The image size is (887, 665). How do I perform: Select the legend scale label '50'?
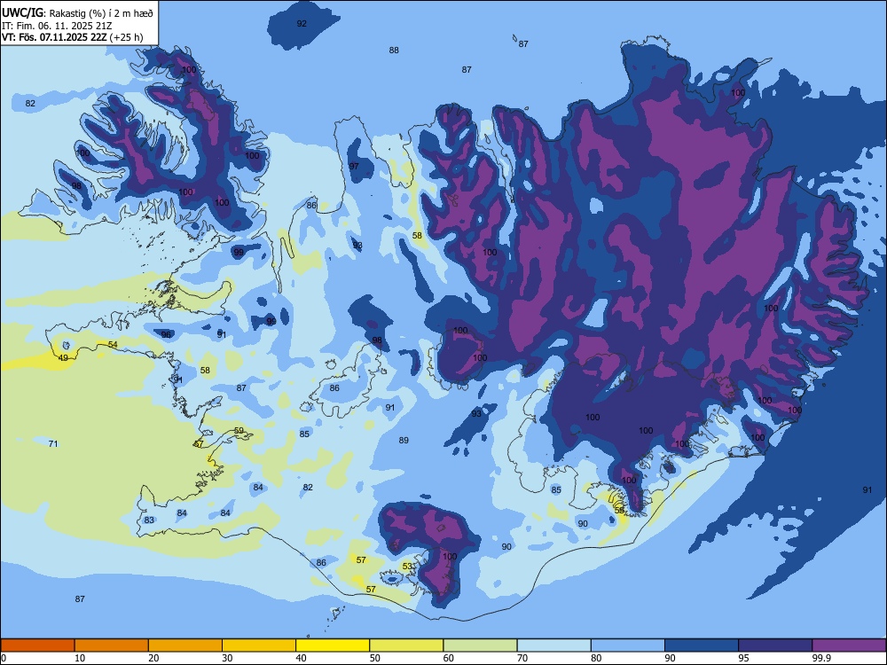[375, 658]
